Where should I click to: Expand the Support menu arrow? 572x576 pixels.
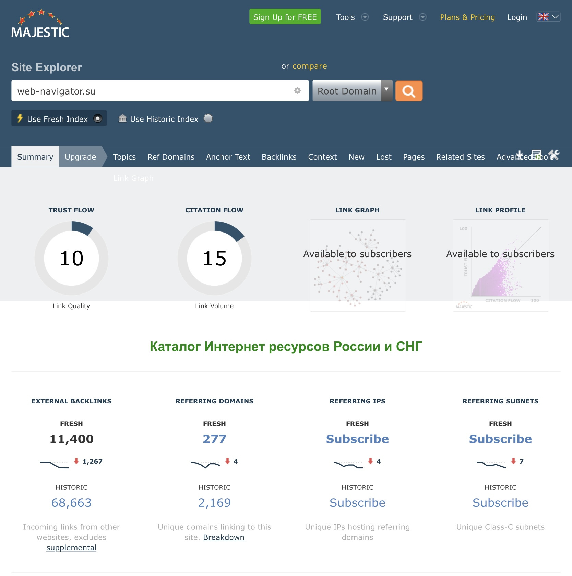pyautogui.click(x=423, y=17)
